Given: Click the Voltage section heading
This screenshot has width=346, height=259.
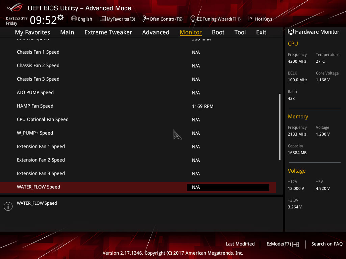Looking at the screenshot, I should pyautogui.click(x=297, y=171).
